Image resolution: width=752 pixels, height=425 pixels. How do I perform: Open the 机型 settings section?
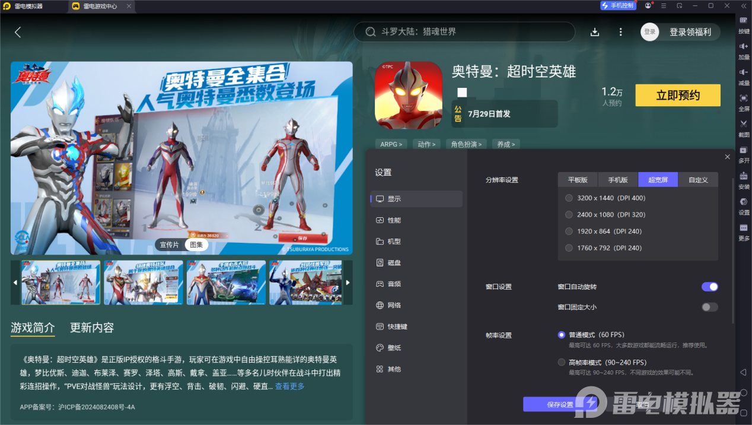[x=416, y=242]
